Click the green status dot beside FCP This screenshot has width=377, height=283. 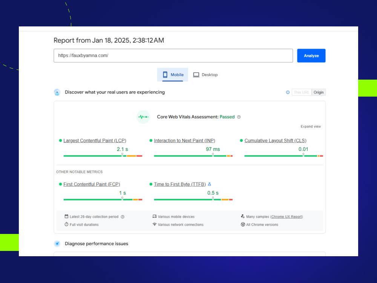click(60, 184)
